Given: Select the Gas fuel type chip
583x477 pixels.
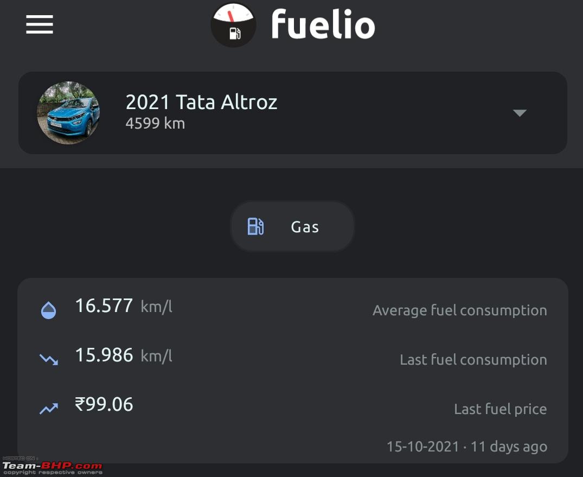Looking at the screenshot, I should pyautogui.click(x=293, y=226).
